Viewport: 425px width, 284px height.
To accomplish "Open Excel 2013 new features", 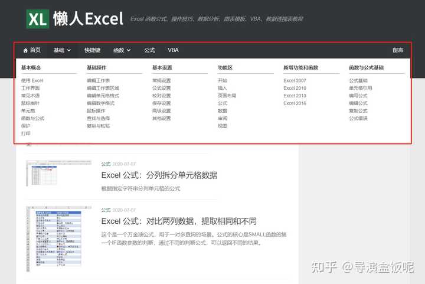I will (295, 96).
